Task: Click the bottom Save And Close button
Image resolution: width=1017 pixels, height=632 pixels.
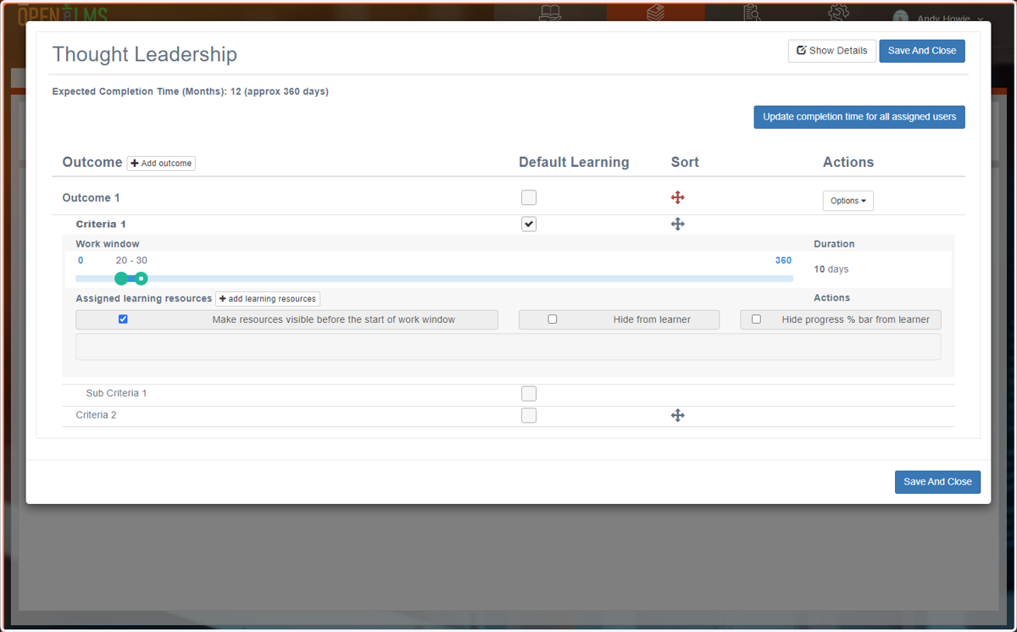Action: 937,482
